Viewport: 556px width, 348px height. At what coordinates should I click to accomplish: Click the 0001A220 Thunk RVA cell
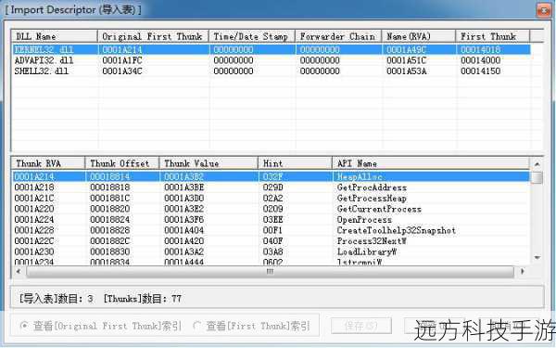[34, 209]
